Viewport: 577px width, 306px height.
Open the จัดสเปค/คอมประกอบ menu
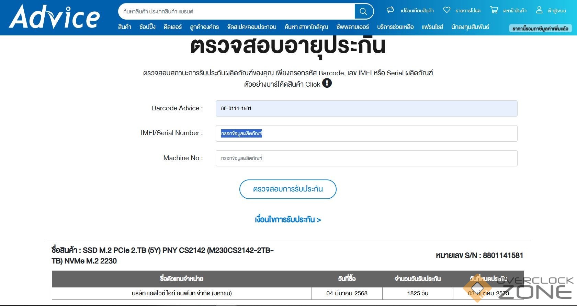(x=252, y=27)
